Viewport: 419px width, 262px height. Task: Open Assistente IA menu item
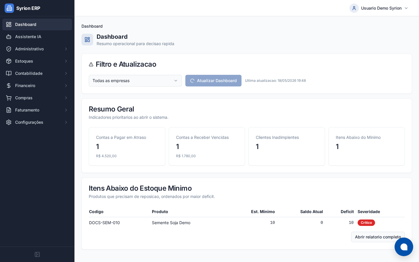tap(37, 37)
